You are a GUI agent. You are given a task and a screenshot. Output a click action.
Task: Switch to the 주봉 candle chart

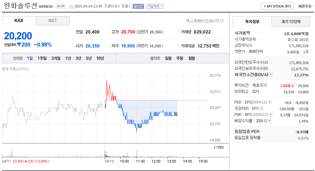point(180,58)
